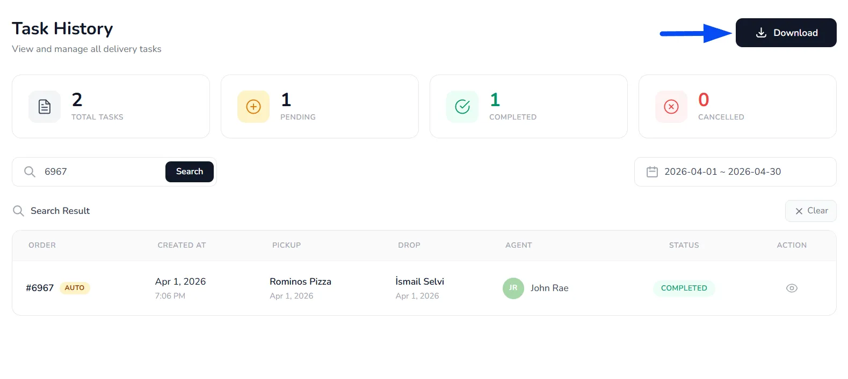Click the ORDER column header
Screen dimensions: 848x379
pyautogui.click(x=42, y=245)
